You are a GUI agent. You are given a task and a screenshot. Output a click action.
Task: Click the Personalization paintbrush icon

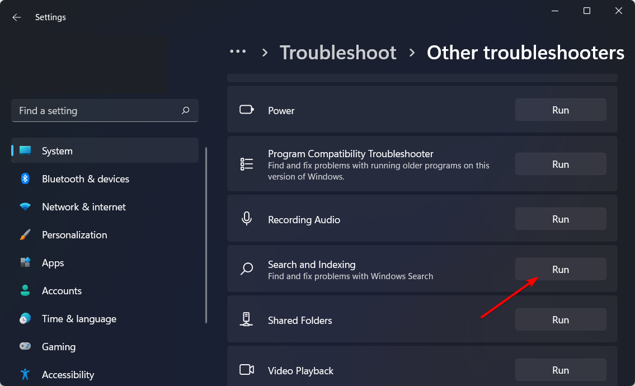(25, 234)
